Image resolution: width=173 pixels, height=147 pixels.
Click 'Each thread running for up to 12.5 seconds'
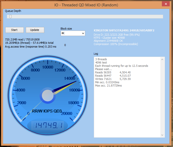pyautogui.click(x=122, y=66)
